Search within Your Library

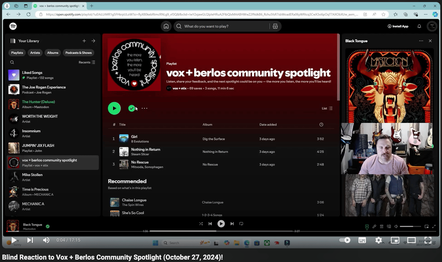[x=12, y=62]
